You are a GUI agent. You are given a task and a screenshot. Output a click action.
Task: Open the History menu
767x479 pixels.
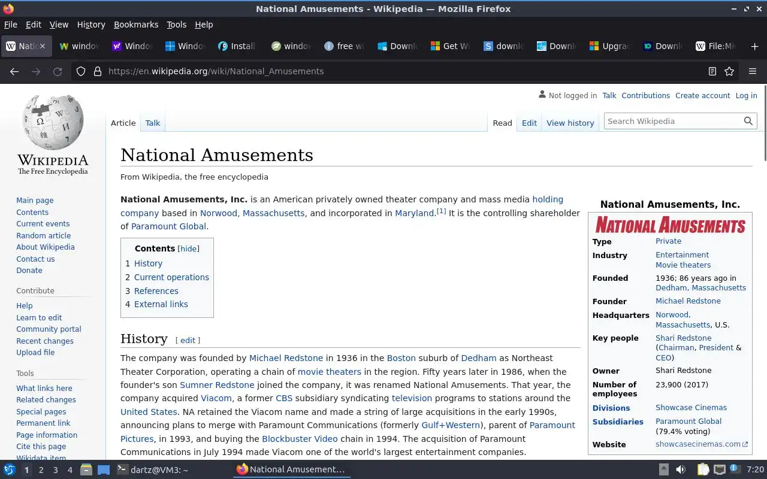pyautogui.click(x=91, y=25)
